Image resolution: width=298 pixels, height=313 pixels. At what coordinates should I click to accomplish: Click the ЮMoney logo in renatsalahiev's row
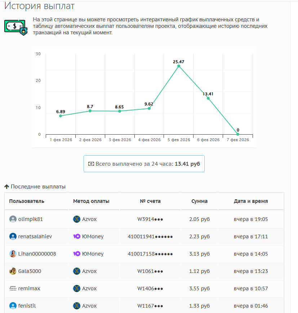77,236
